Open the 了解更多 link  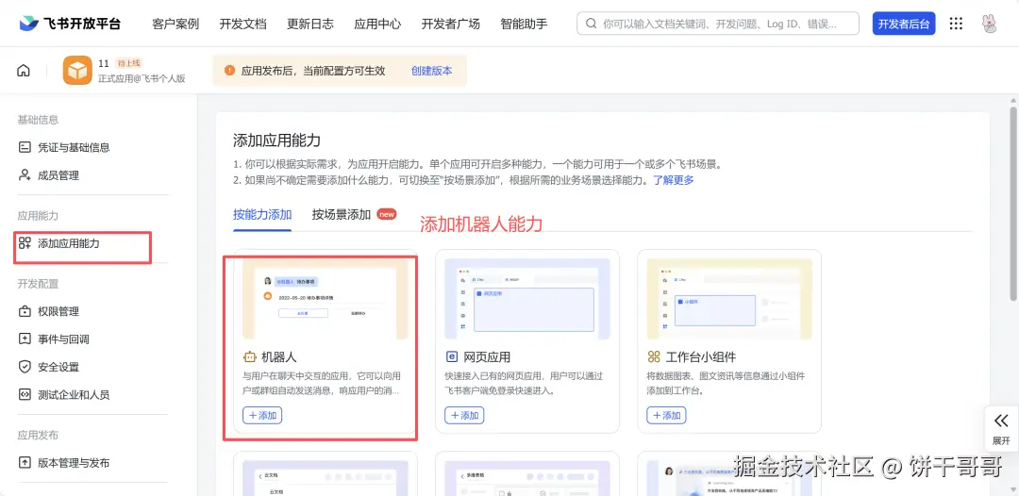[674, 180]
